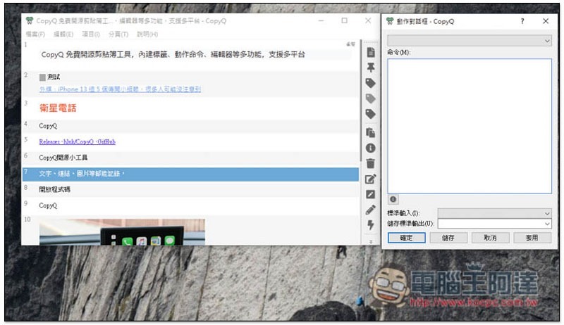
Task: Close the action dialog window
Action: tap(546, 21)
